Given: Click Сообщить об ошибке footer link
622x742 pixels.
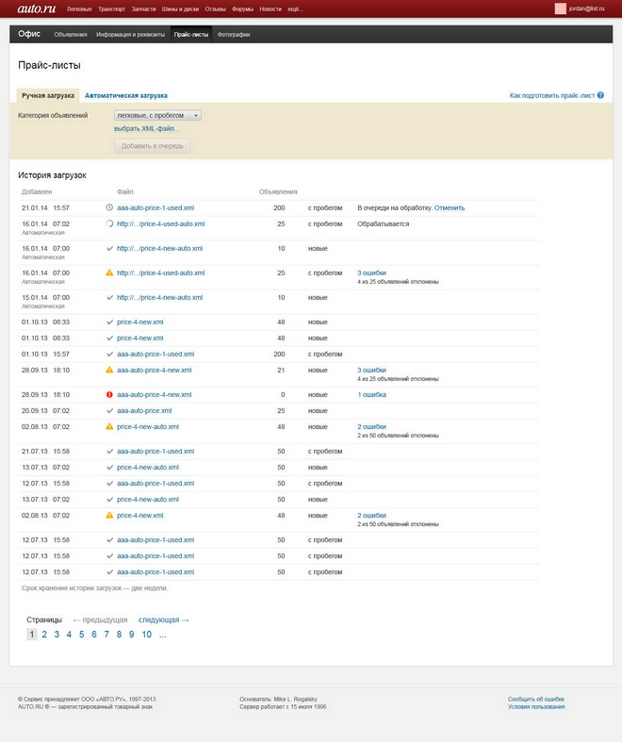Looking at the screenshot, I should pos(536,699).
